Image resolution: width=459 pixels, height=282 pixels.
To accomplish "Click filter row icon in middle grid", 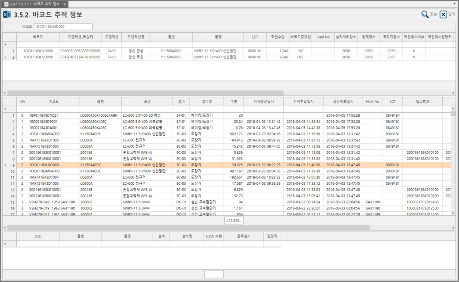I will click(x=5, y=109).
